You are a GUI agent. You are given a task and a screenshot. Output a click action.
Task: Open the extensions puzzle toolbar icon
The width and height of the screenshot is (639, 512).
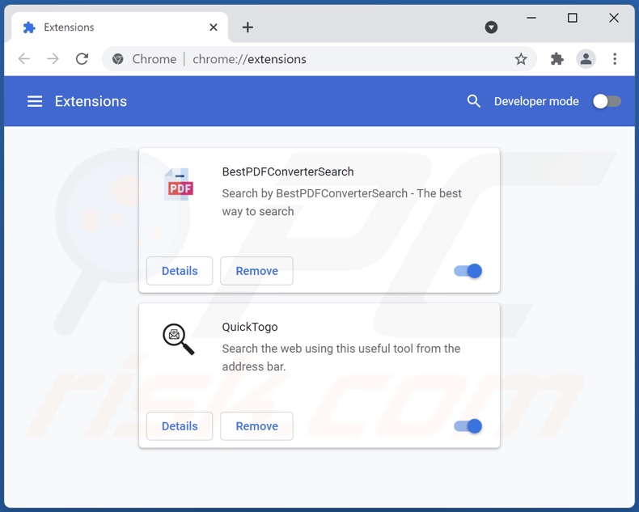[557, 59]
